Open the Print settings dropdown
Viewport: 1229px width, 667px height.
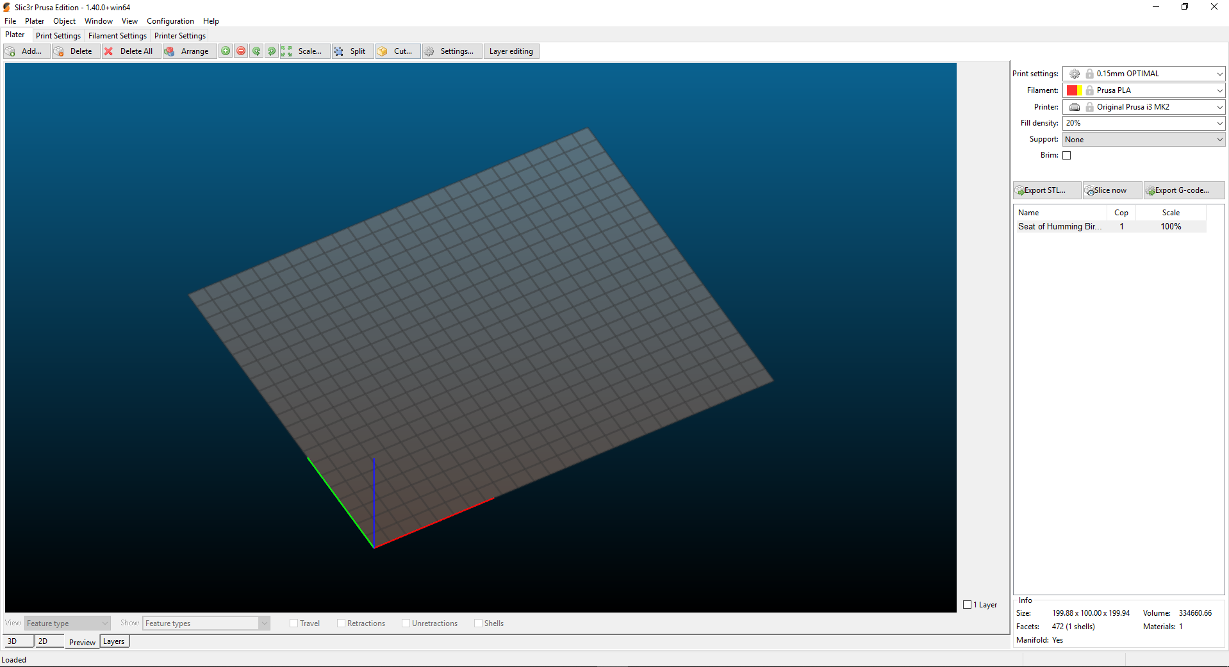1218,74
